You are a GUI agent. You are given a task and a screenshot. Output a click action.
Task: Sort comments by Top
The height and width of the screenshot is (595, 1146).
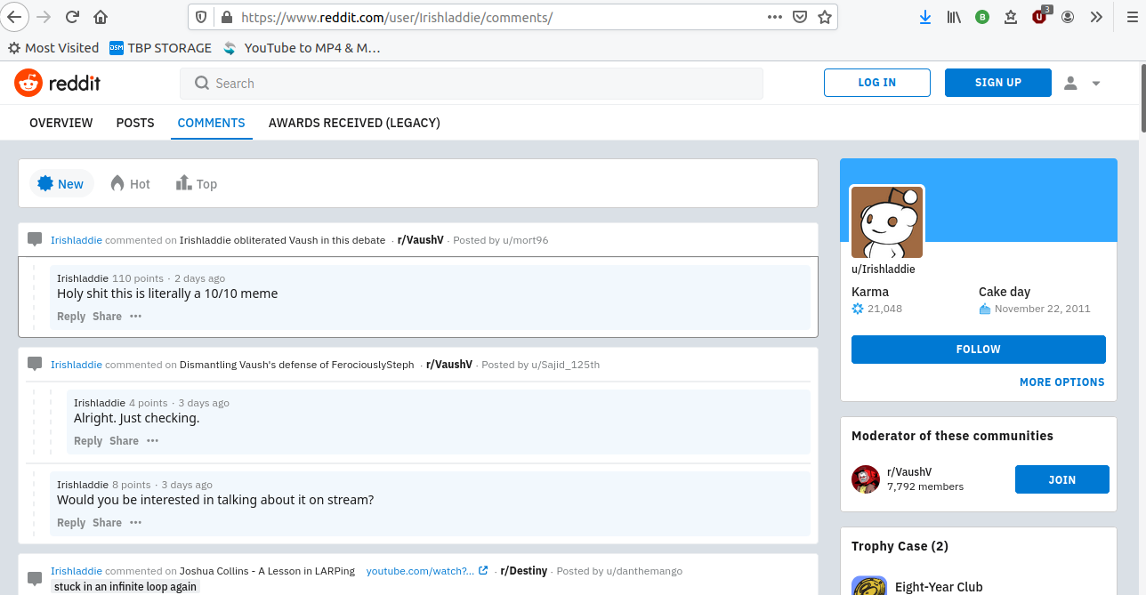197,183
